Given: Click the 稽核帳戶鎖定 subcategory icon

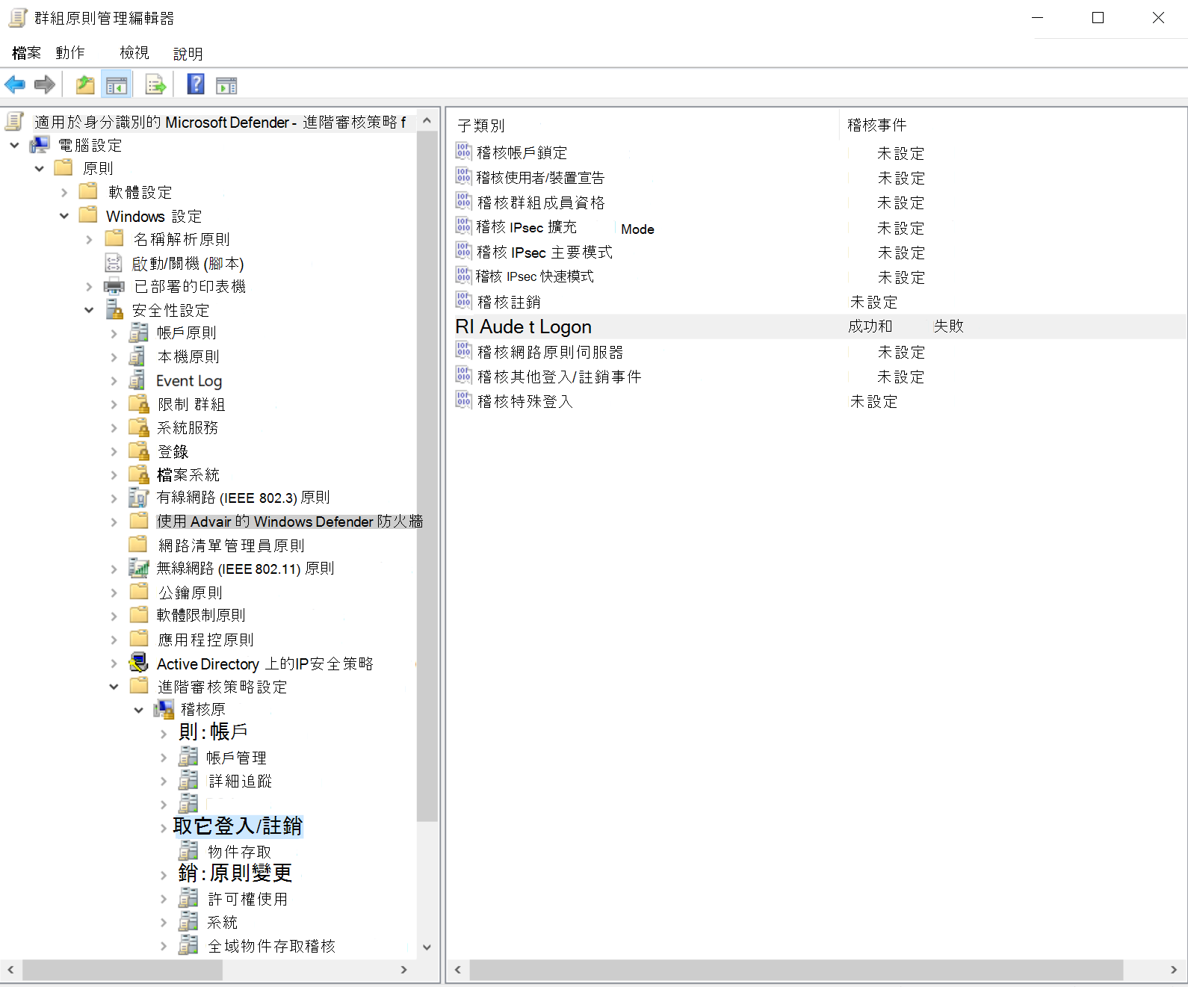Looking at the screenshot, I should click(463, 152).
